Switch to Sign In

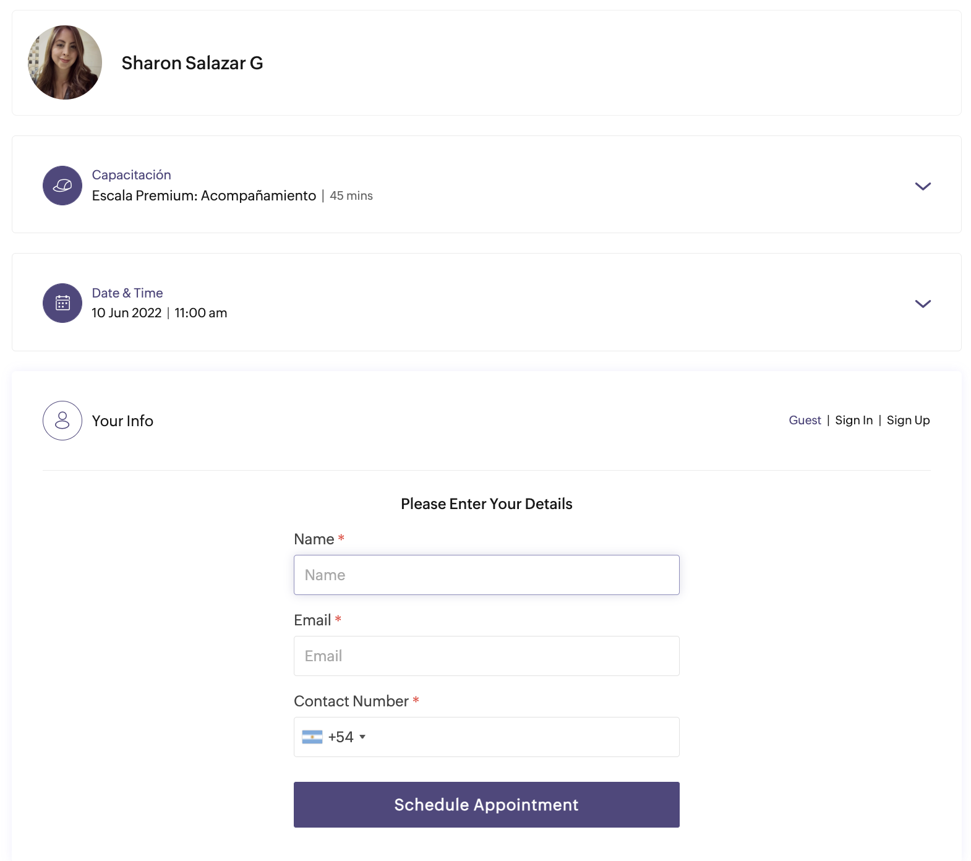(x=853, y=420)
